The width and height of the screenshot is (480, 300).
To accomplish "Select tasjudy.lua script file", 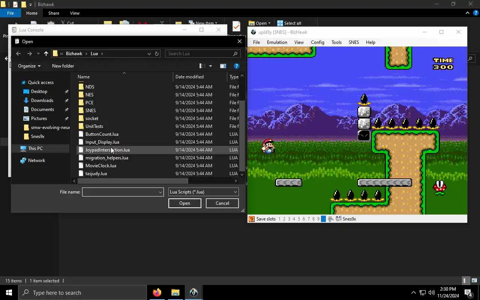I will (96, 174).
